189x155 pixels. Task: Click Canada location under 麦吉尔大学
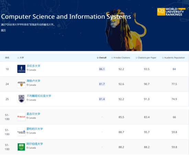[x=31, y=118]
